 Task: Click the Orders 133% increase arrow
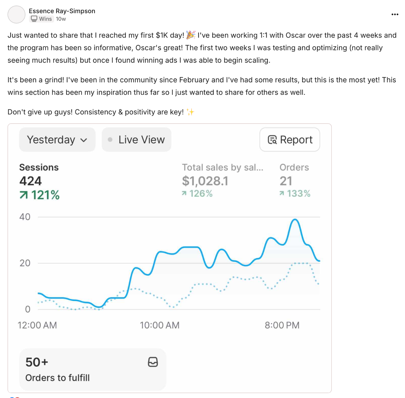[x=282, y=193]
